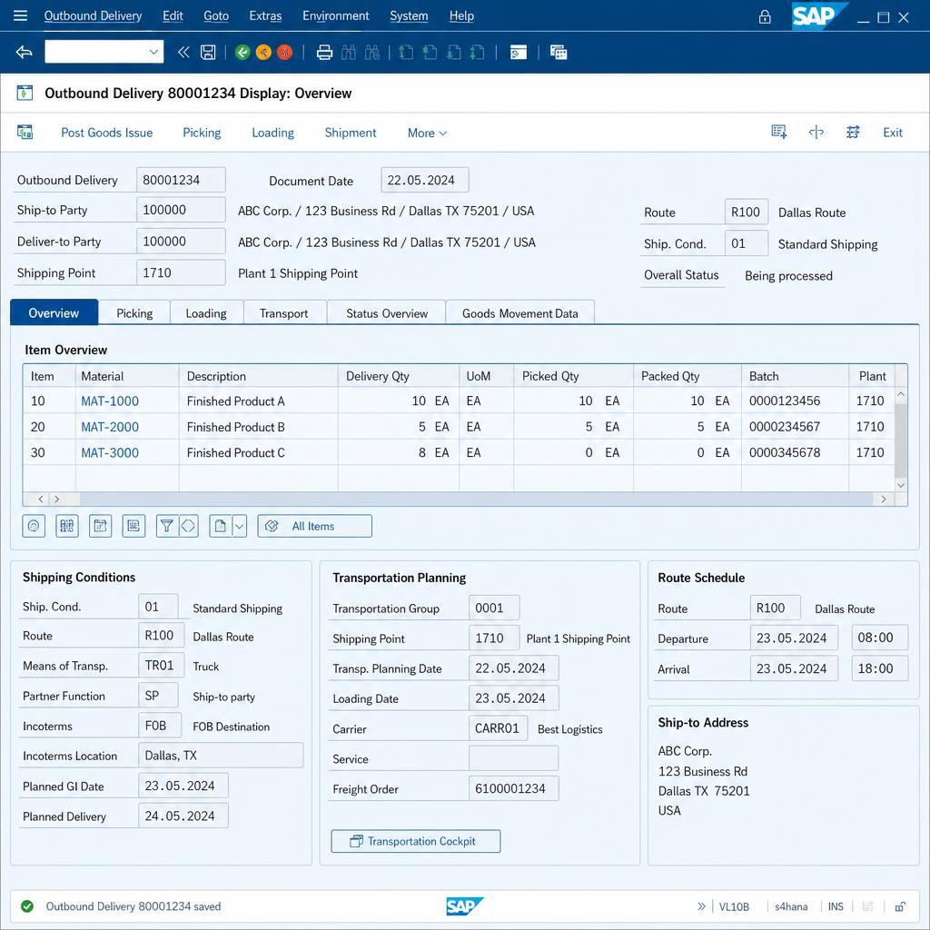930x930 pixels.
Task: Open material link MAT-2000
Action: [x=110, y=427]
